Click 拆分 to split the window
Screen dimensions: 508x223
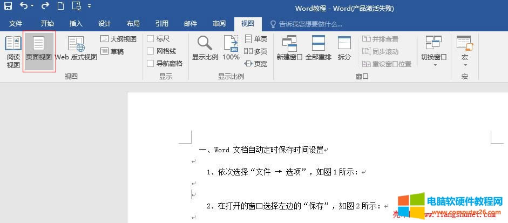point(344,49)
